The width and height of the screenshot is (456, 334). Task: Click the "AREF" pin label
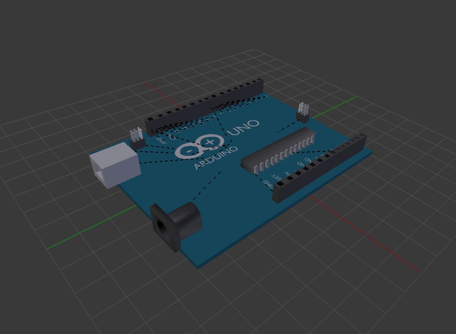click(162, 140)
